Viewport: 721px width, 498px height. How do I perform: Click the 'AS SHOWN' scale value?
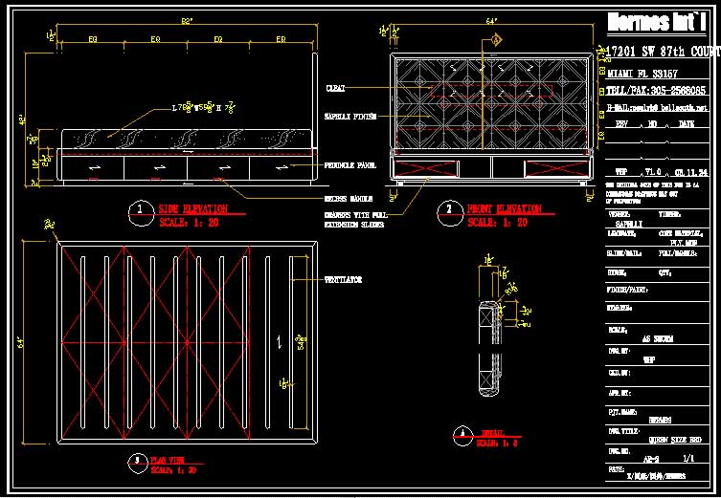click(658, 338)
